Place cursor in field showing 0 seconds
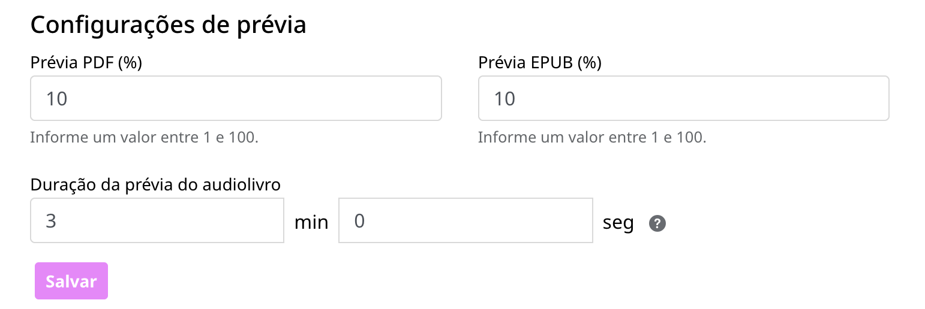The width and height of the screenshot is (925, 309). (x=466, y=220)
